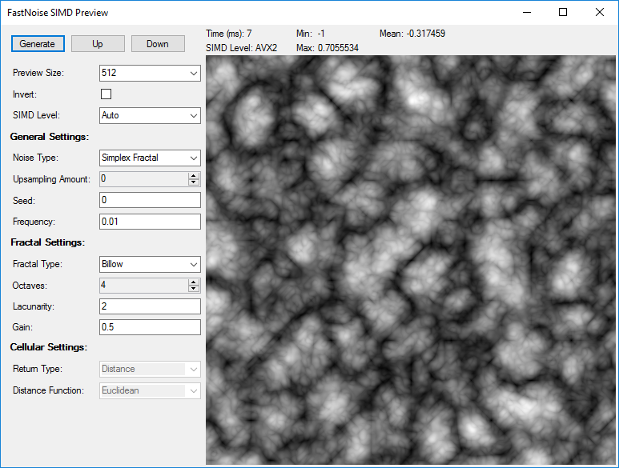Decrease the Upsampling Amount with down arrow
This screenshot has width=619, height=468.
click(194, 182)
